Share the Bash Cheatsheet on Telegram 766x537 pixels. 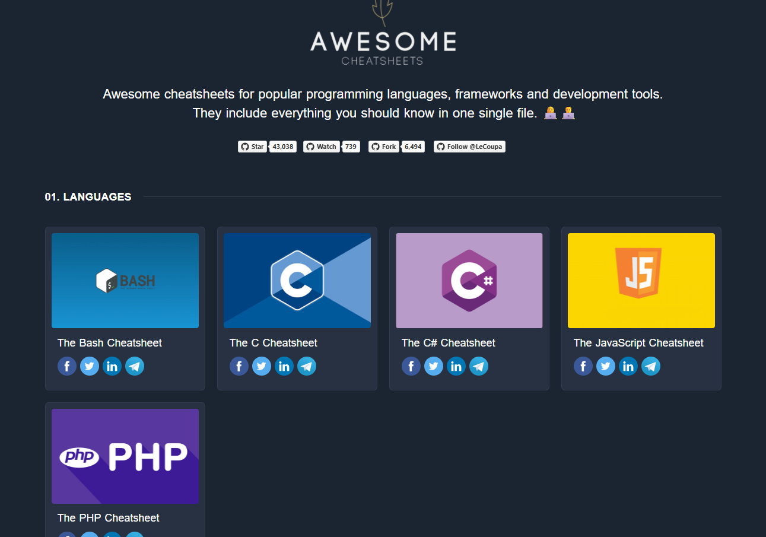pos(135,366)
